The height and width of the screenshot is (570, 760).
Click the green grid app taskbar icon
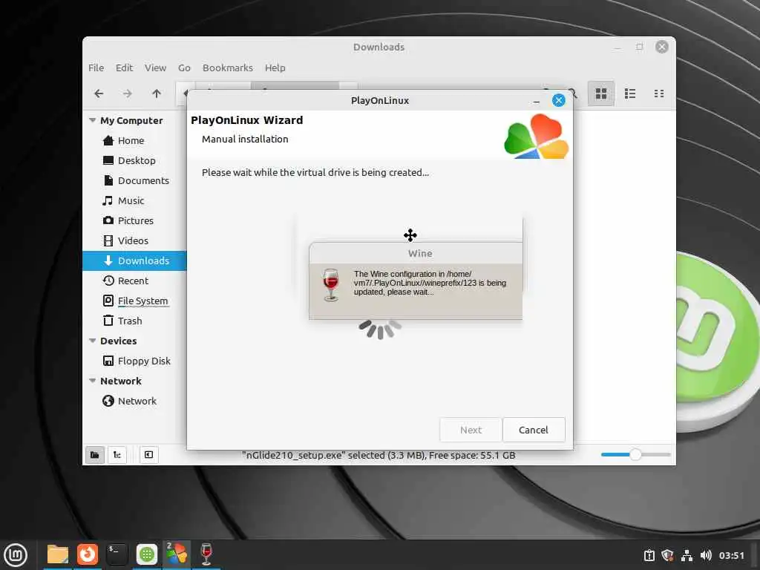click(x=147, y=554)
